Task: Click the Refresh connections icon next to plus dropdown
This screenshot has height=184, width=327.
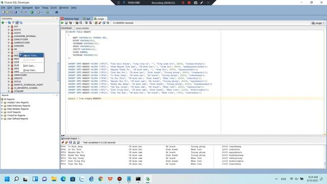Action: [x=9, y=22]
